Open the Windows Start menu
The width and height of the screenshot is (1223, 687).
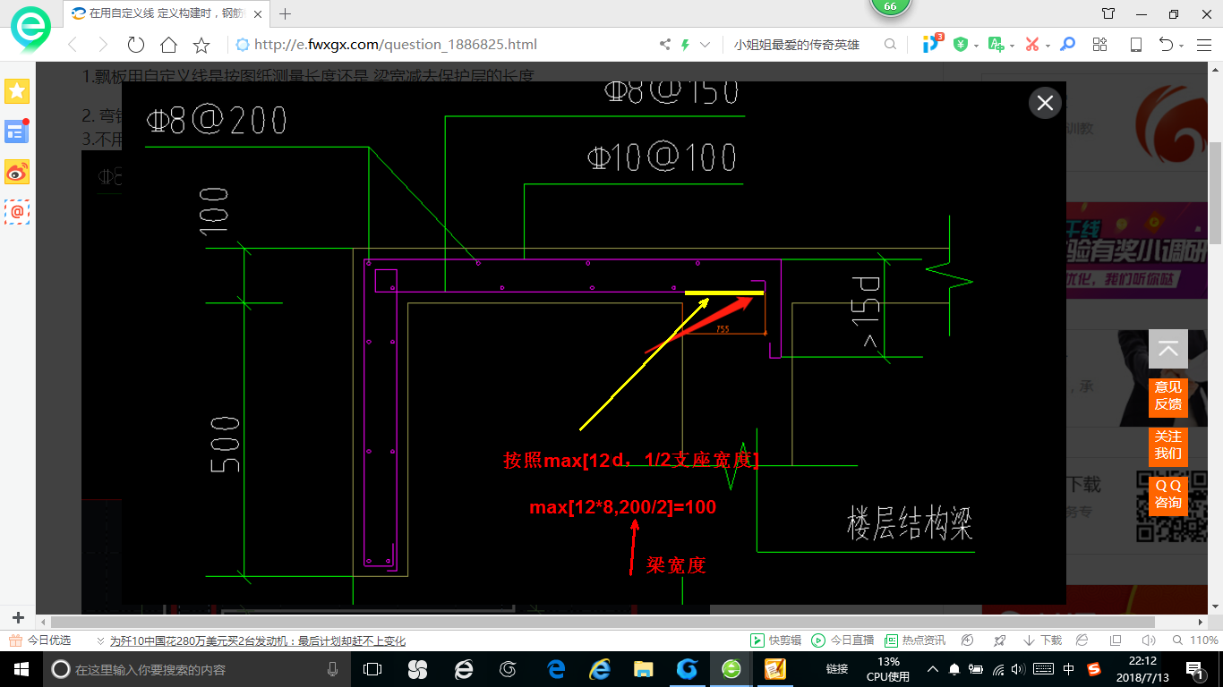tap(21, 669)
